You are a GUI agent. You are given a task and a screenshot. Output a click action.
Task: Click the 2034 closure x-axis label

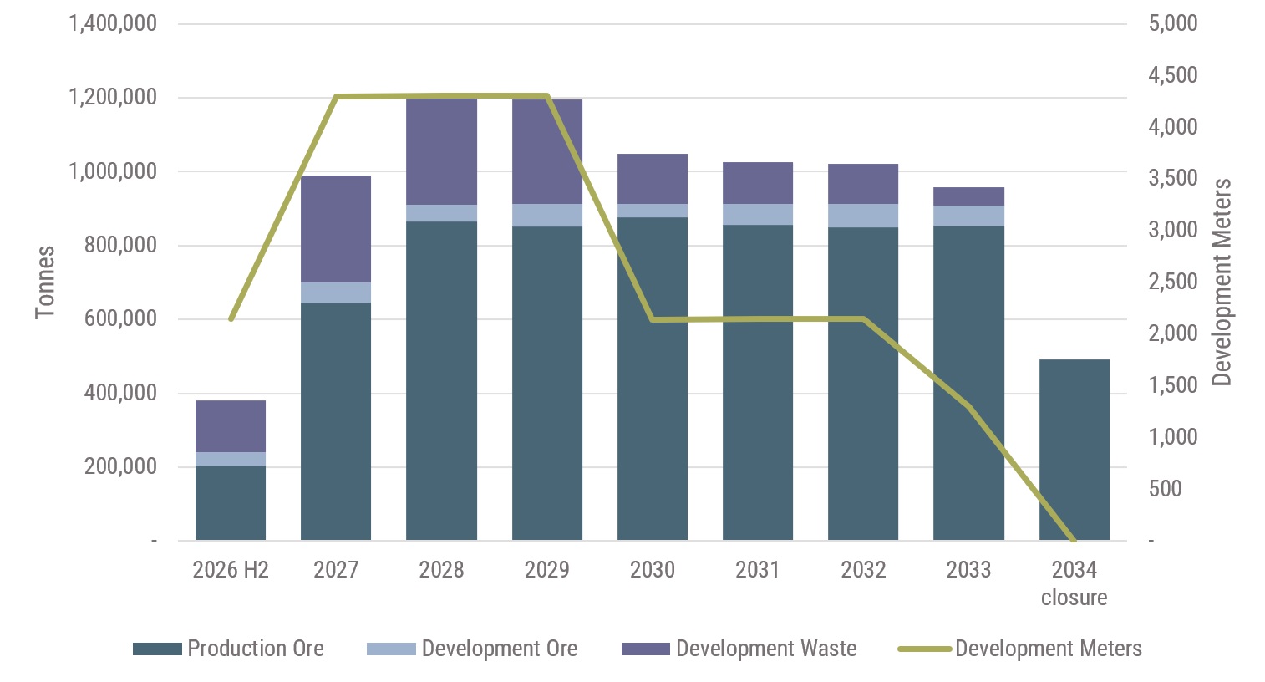pos(1074,583)
